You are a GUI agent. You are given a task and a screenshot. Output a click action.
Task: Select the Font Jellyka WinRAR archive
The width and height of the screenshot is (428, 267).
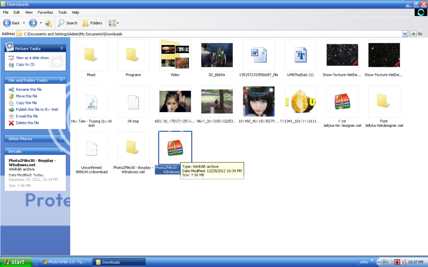(x=342, y=106)
